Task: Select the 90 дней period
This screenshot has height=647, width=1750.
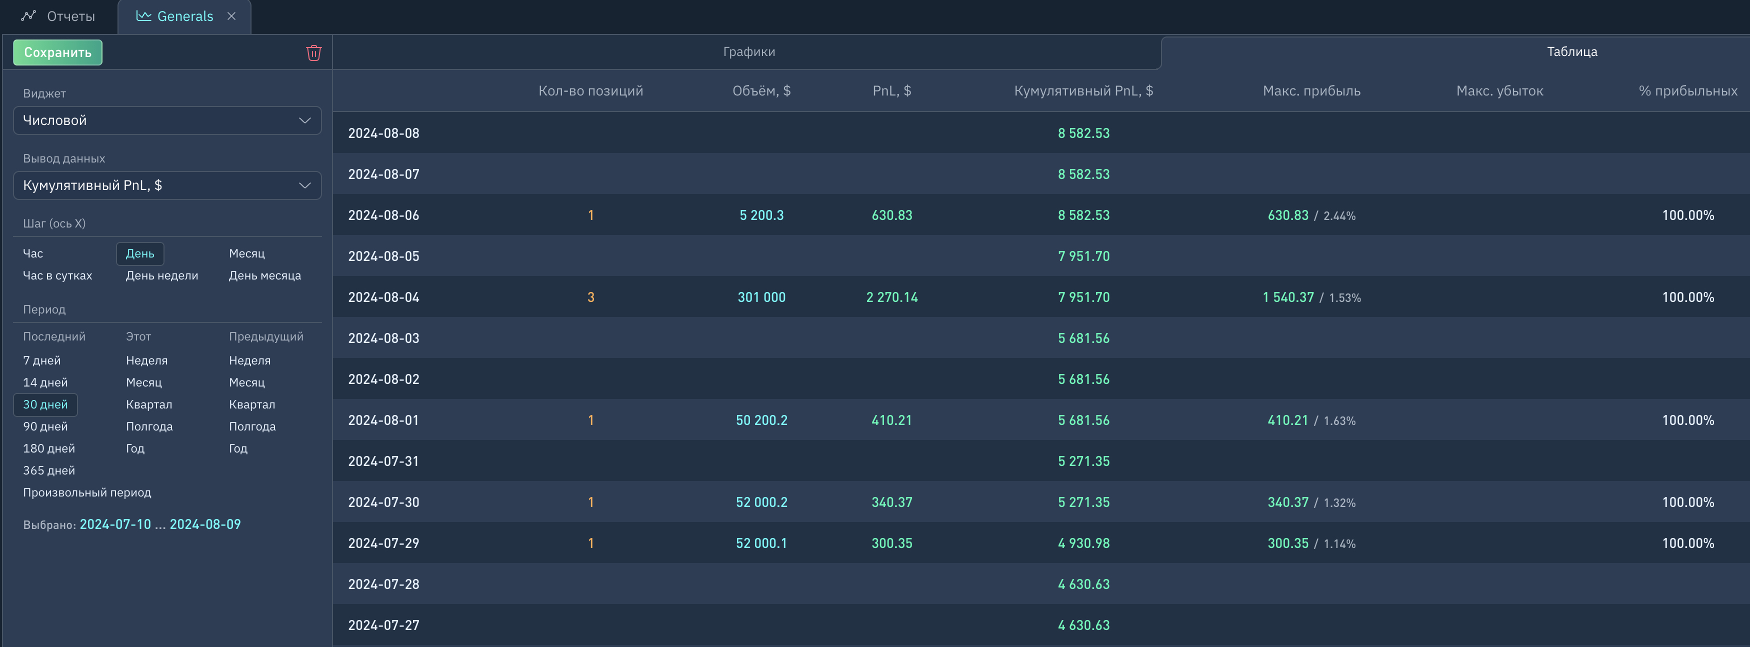Action: [45, 426]
